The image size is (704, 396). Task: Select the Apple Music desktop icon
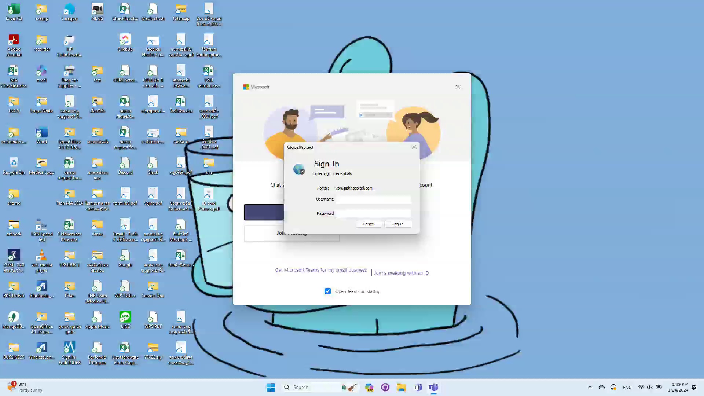97,320
